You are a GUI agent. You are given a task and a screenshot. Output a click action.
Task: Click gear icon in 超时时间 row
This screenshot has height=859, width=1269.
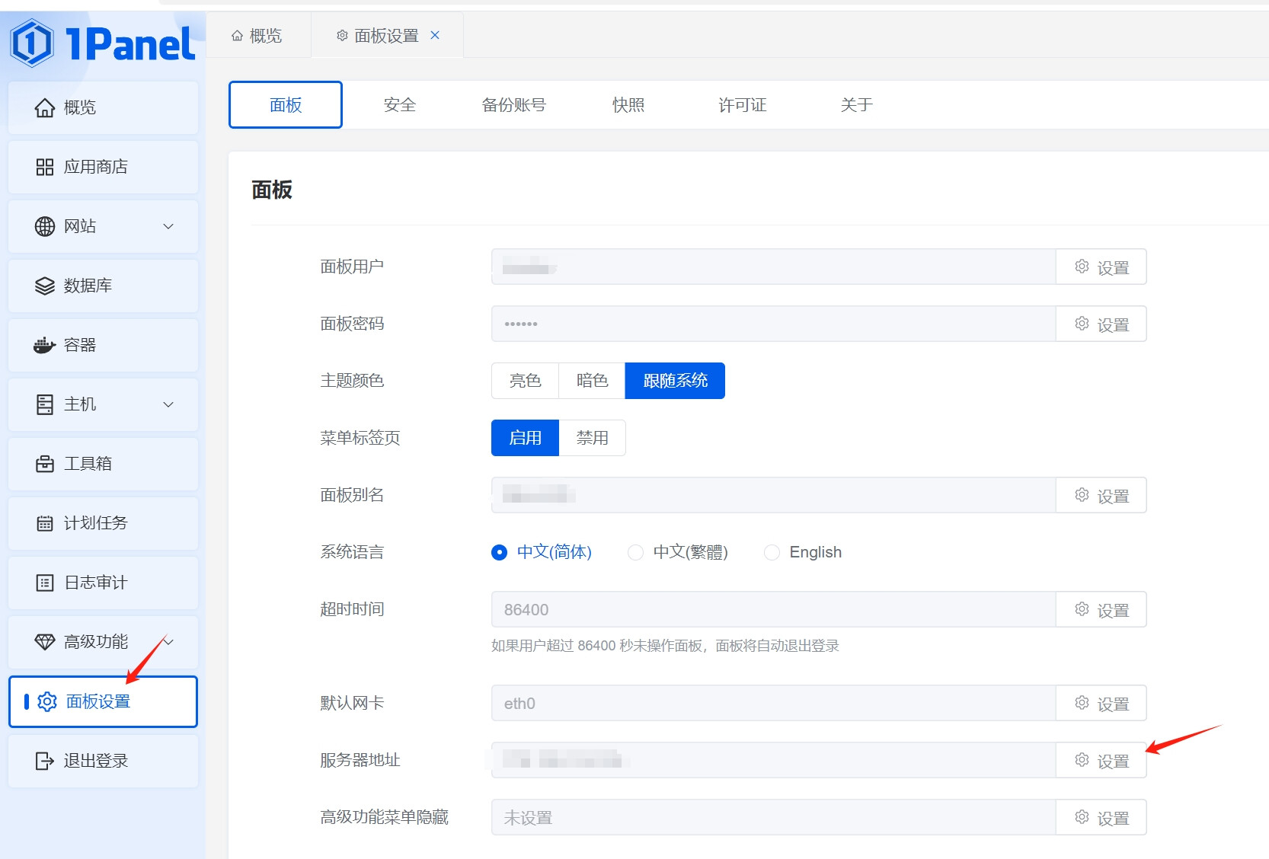click(x=1082, y=609)
